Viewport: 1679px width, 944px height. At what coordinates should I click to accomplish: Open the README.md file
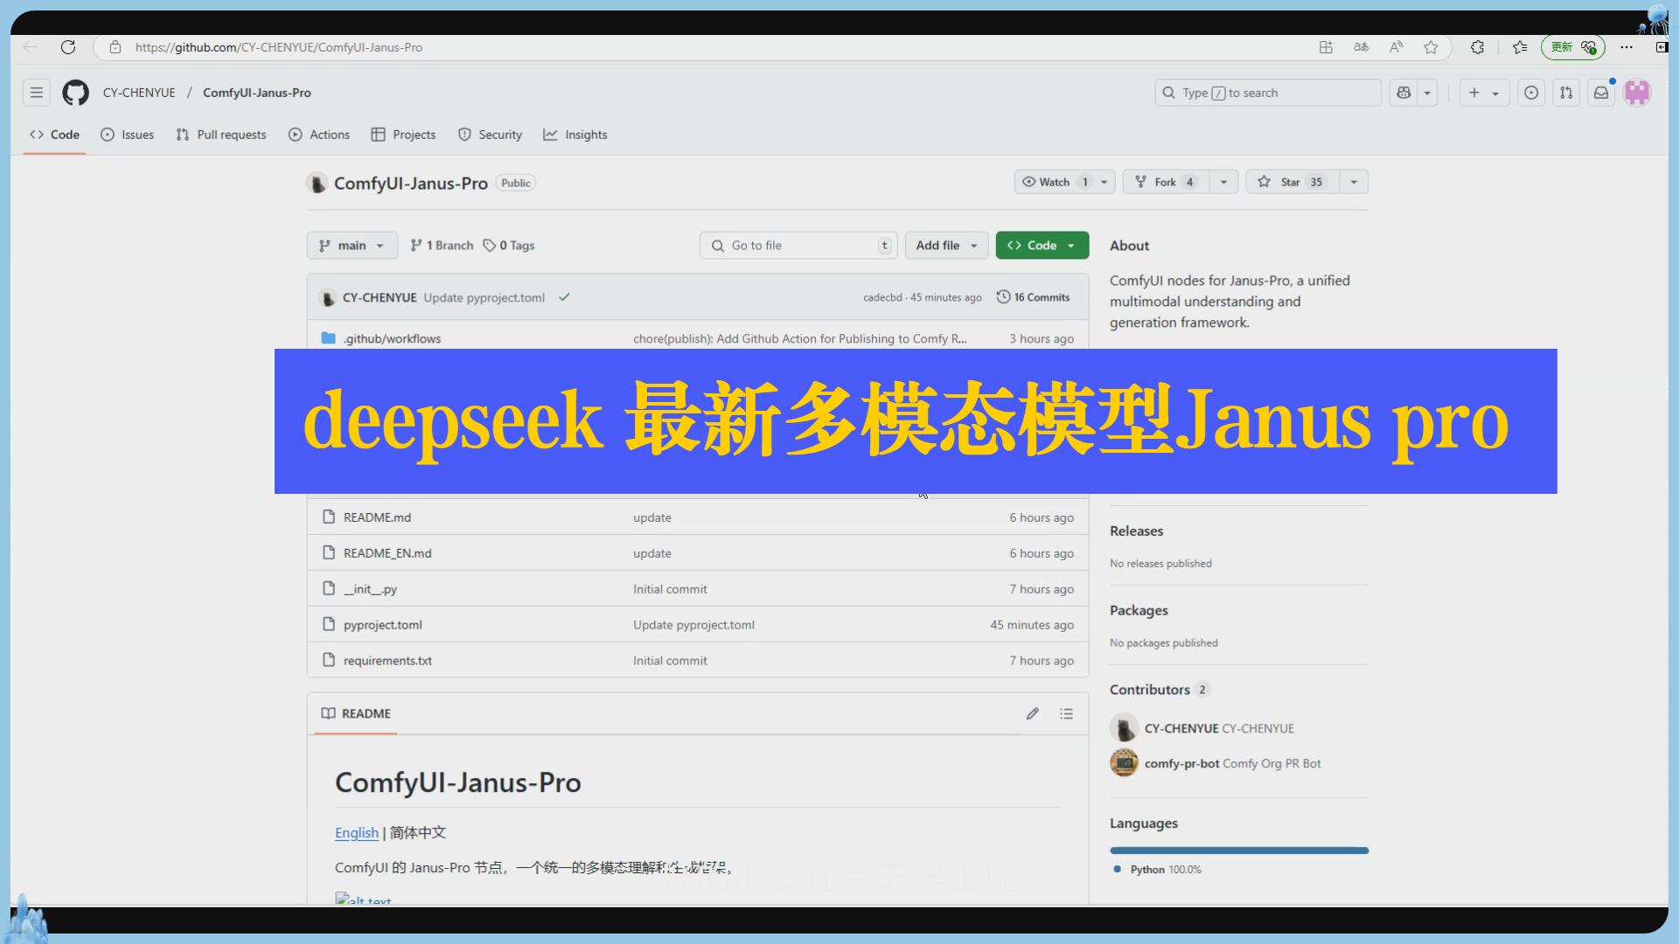(377, 517)
